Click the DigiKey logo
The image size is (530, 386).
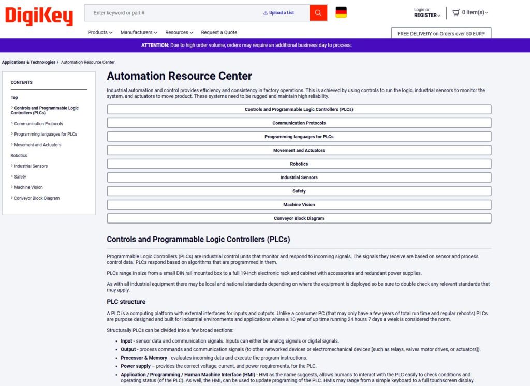[x=39, y=16]
